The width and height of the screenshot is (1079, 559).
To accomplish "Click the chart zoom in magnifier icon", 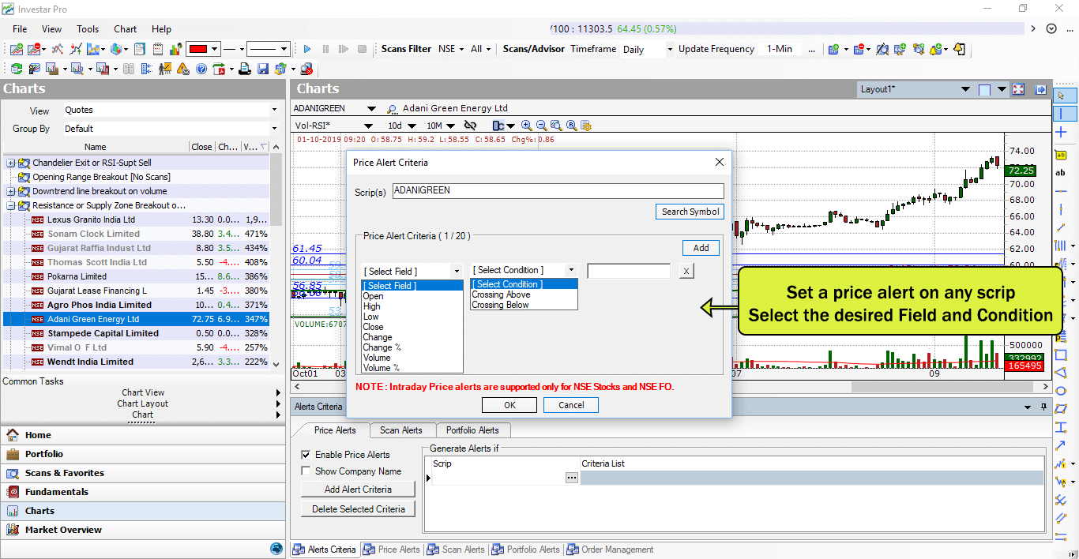I will click(x=526, y=126).
